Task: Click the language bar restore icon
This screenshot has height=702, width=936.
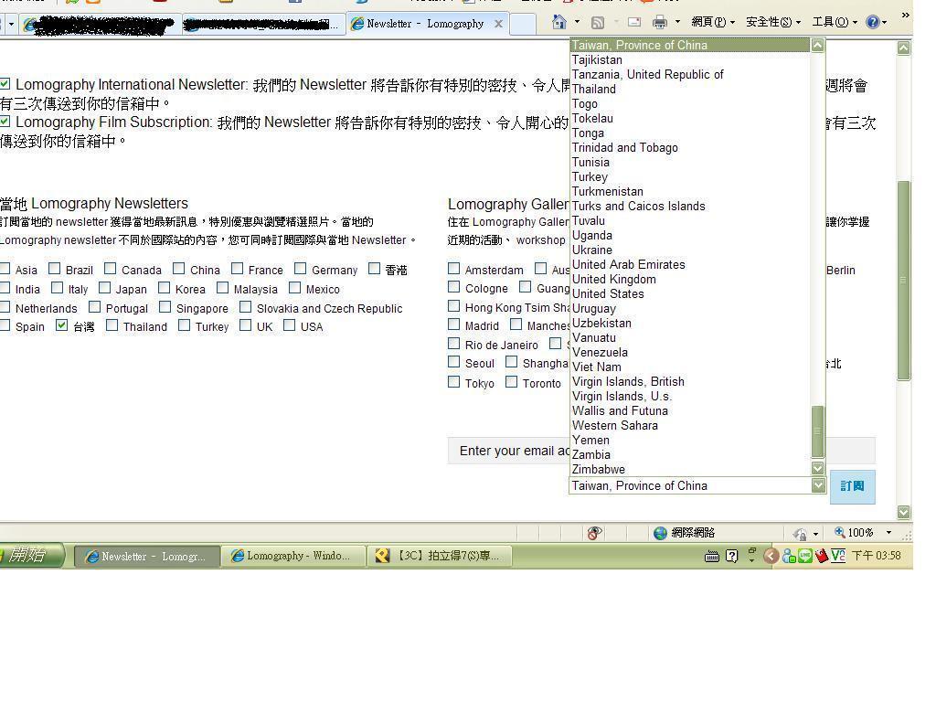Action: pyautogui.click(x=752, y=550)
